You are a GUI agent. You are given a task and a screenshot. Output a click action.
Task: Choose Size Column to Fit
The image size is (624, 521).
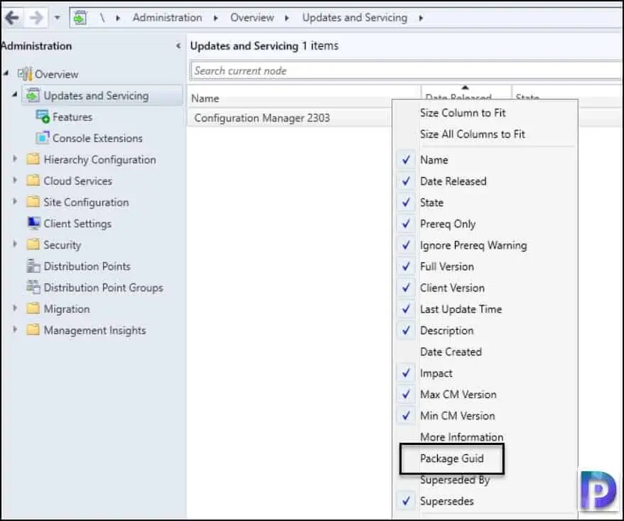tap(463, 112)
